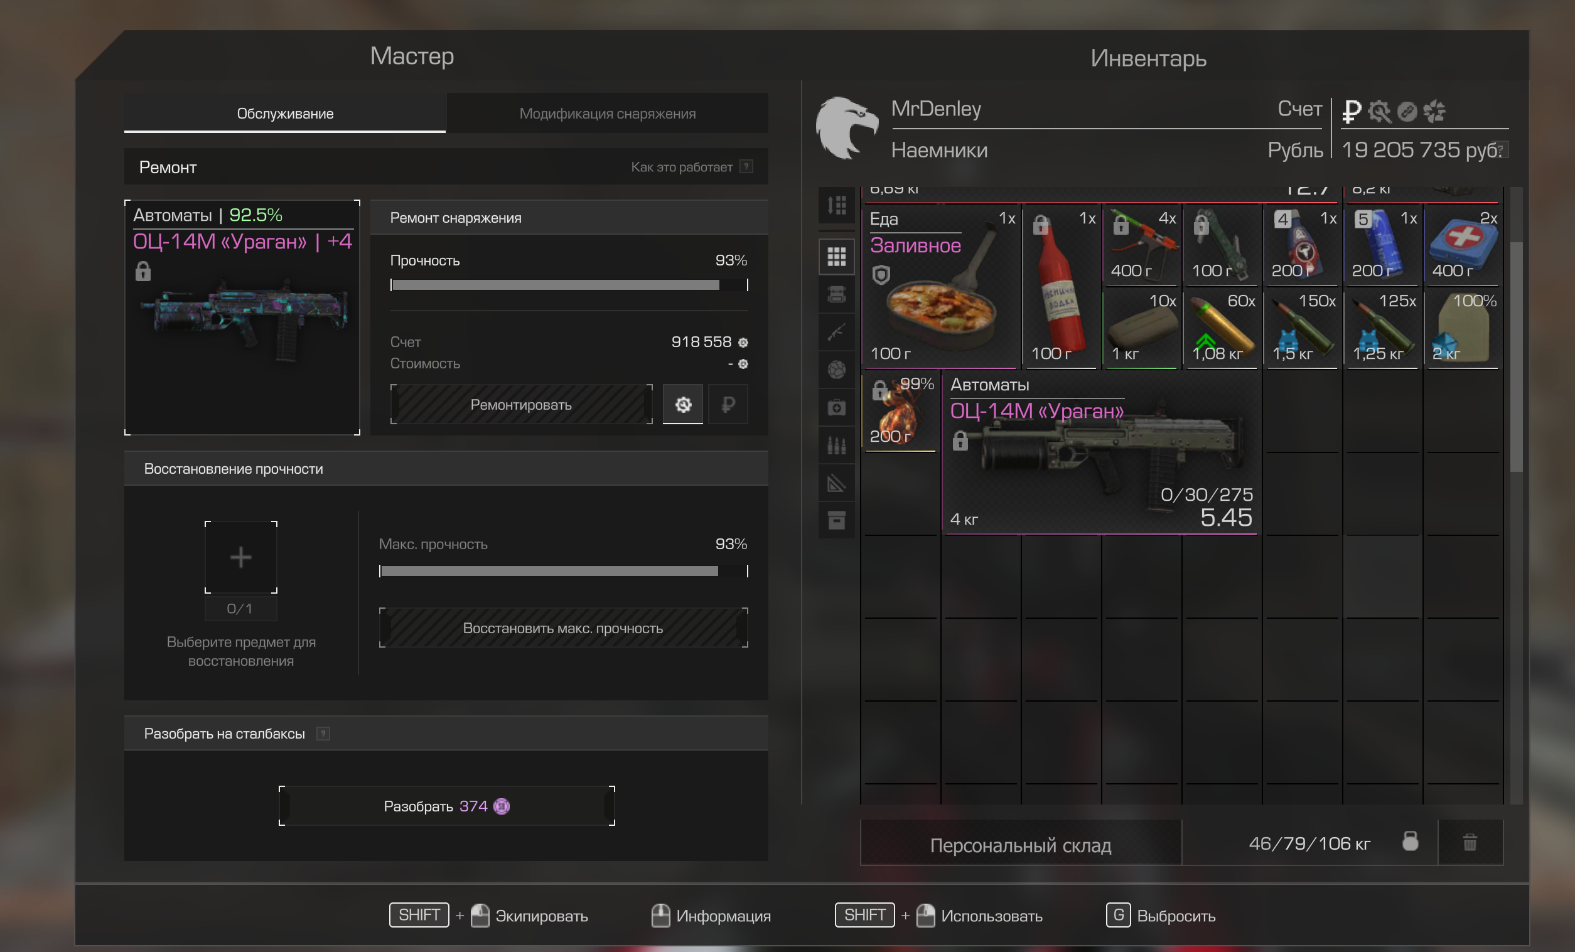The image size is (1575, 952).
Task: Click the inventory vertical scrollbar
Action: coord(1516,356)
